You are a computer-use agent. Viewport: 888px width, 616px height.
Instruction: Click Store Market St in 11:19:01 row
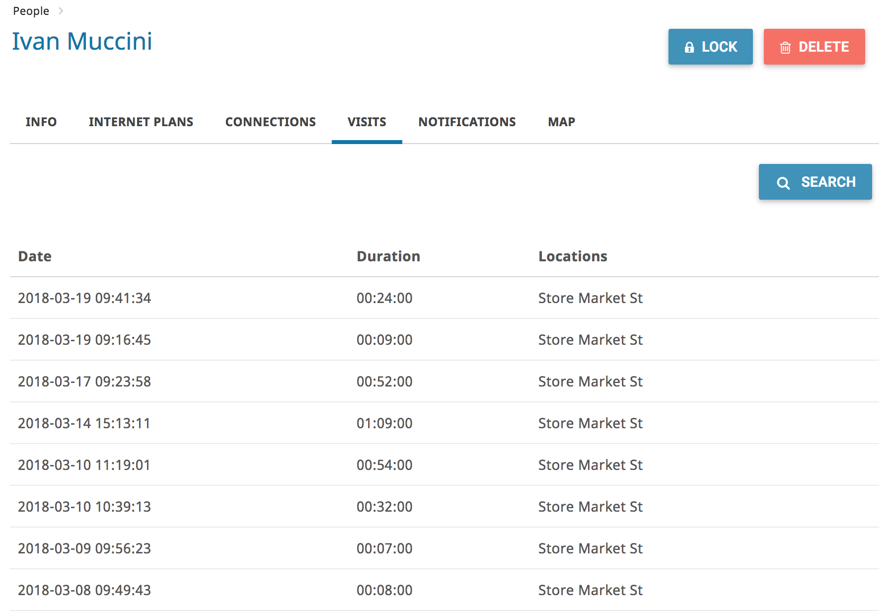pyautogui.click(x=591, y=465)
